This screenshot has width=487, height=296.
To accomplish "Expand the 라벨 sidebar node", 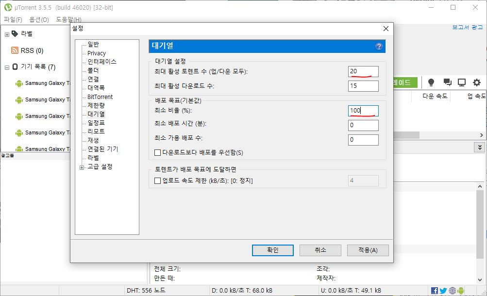I will (x=7, y=34).
